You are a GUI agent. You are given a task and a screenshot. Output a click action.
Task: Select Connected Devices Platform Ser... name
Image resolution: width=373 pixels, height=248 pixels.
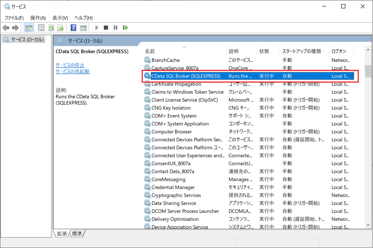pyautogui.click(x=187, y=140)
